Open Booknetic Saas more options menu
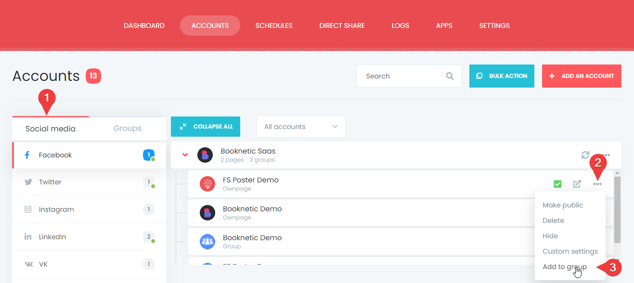Image resolution: width=634 pixels, height=283 pixels. pos(606,155)
